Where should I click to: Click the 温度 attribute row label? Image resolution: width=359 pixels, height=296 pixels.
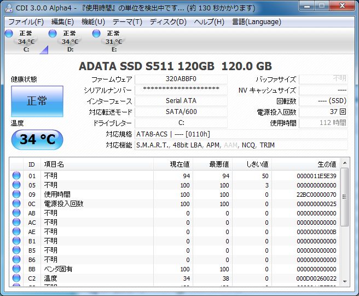(x=50, y=278)
